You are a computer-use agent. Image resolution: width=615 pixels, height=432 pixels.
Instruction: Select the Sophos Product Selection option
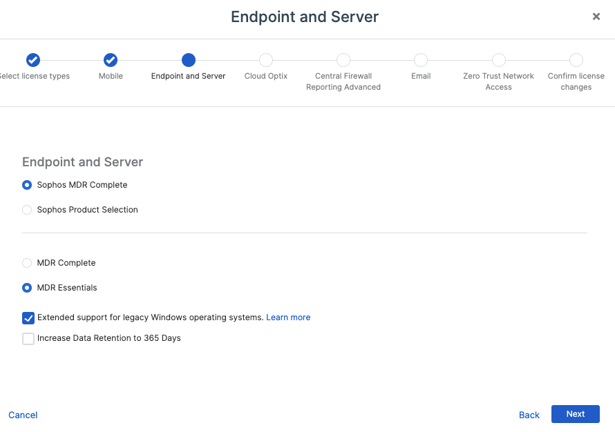tap(26, 209)
